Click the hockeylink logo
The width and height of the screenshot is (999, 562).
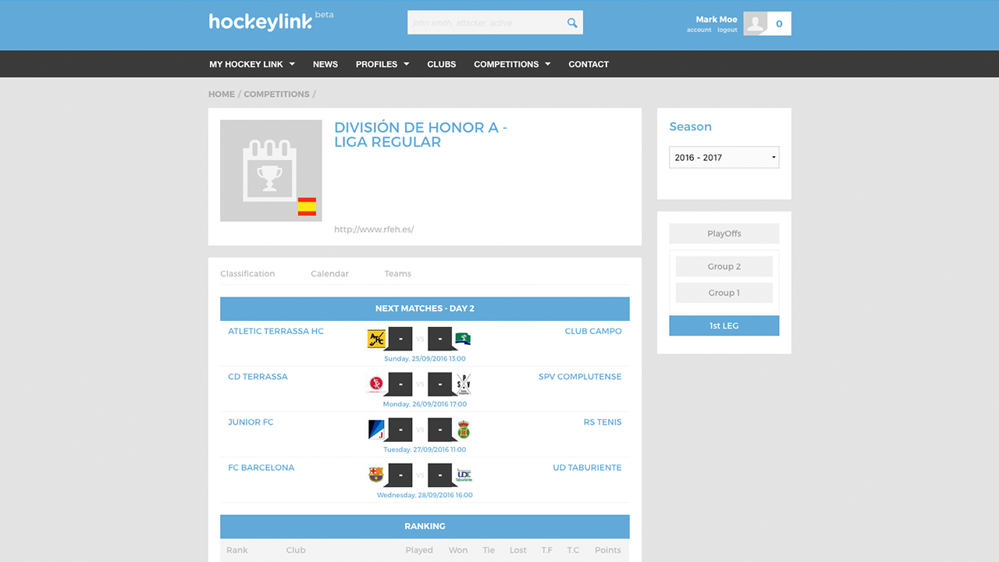(x=261, y=22)
